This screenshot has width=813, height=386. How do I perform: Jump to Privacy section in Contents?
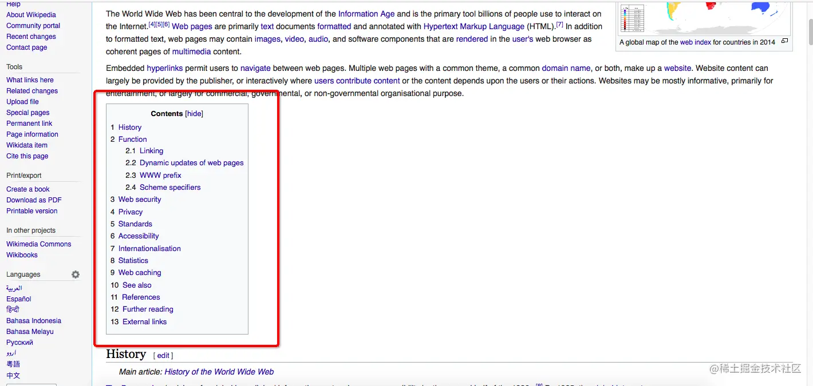coord(131,212)
